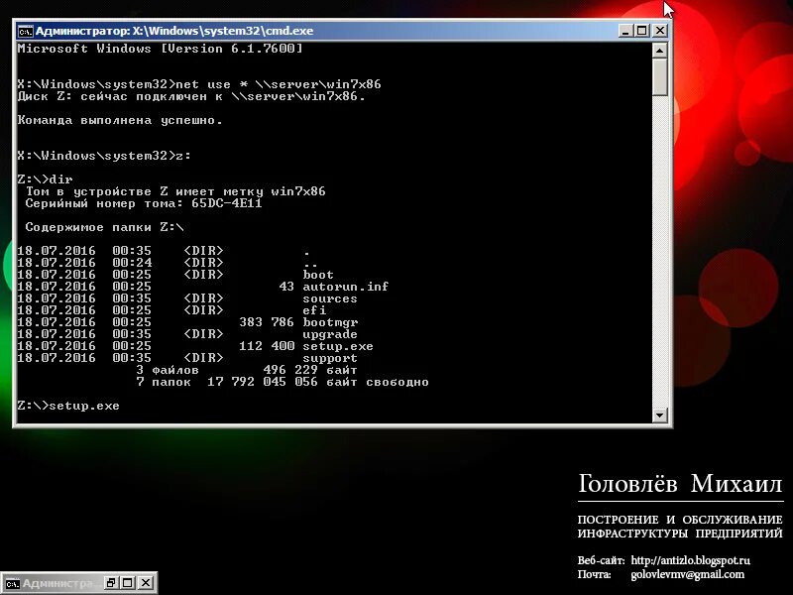This screenshot has height=595, width=793.
Task: Click the '112 400' file size value
Action: 267,346
